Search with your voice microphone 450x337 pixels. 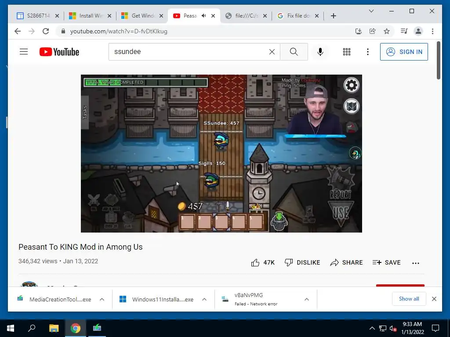pyautogui.click(x=320, y=52)
